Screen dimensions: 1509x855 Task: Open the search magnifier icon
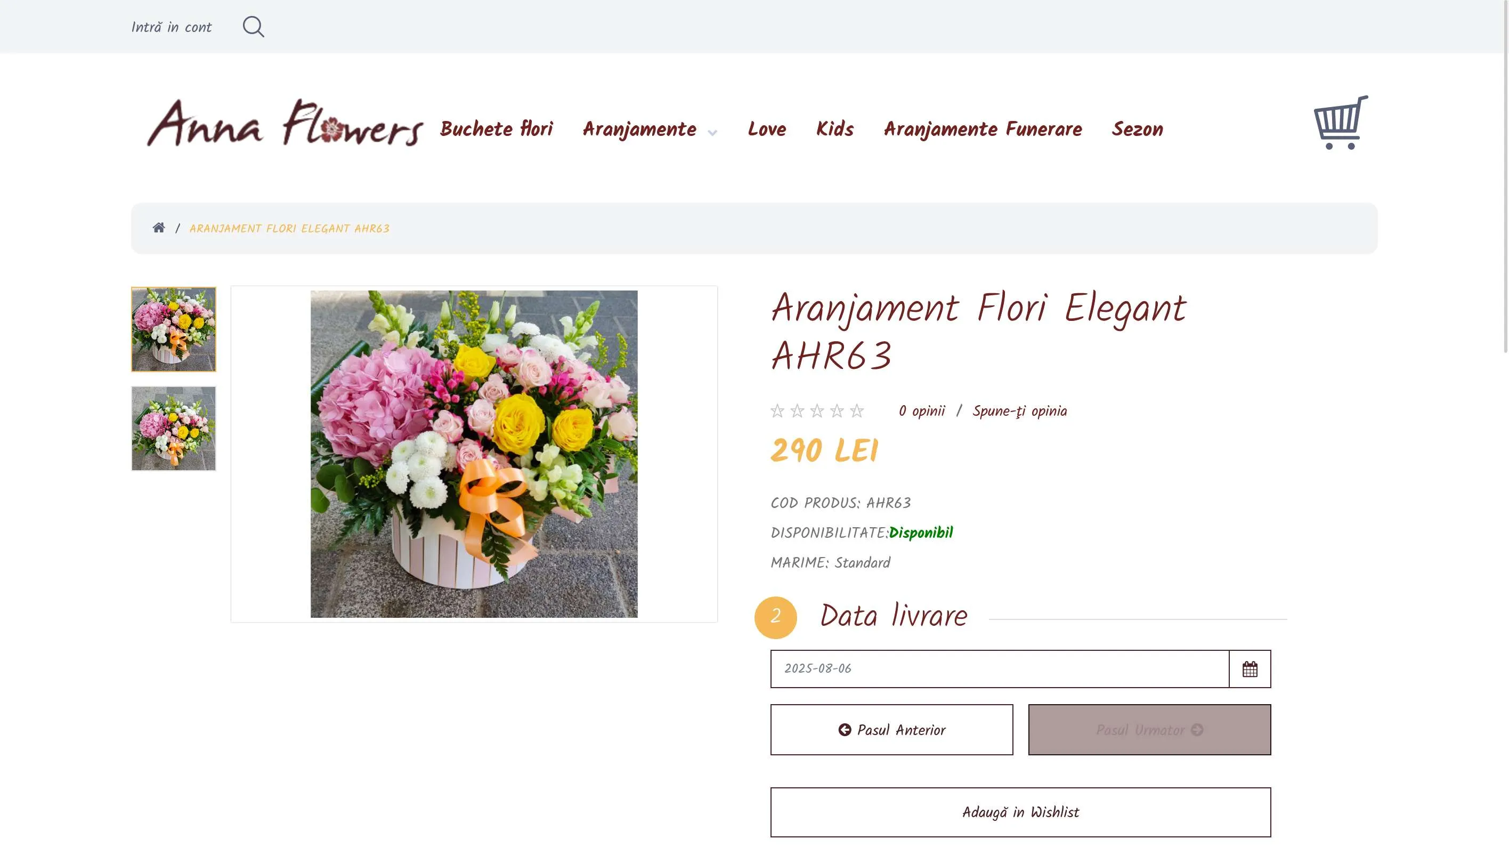click(x=253, y=27)
